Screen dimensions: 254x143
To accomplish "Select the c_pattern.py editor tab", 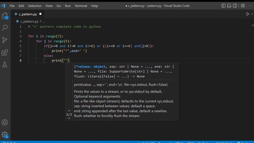I will click(x=28, y=14).
